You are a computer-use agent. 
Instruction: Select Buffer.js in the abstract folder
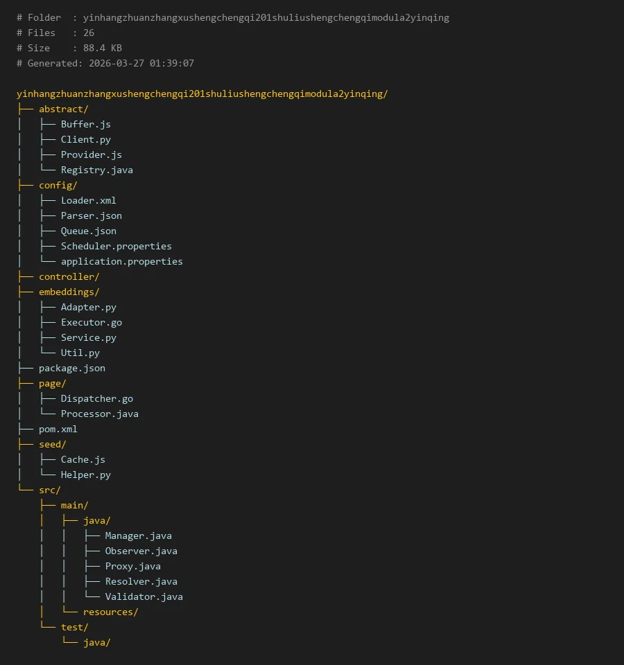(85, 124)
